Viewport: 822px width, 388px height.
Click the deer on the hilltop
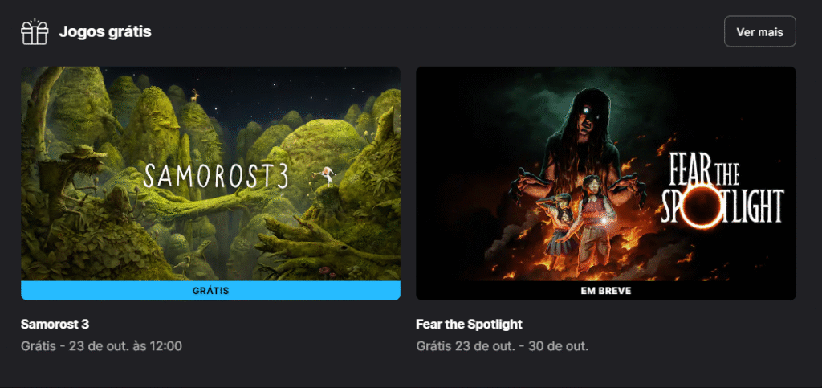pos(195,96)
